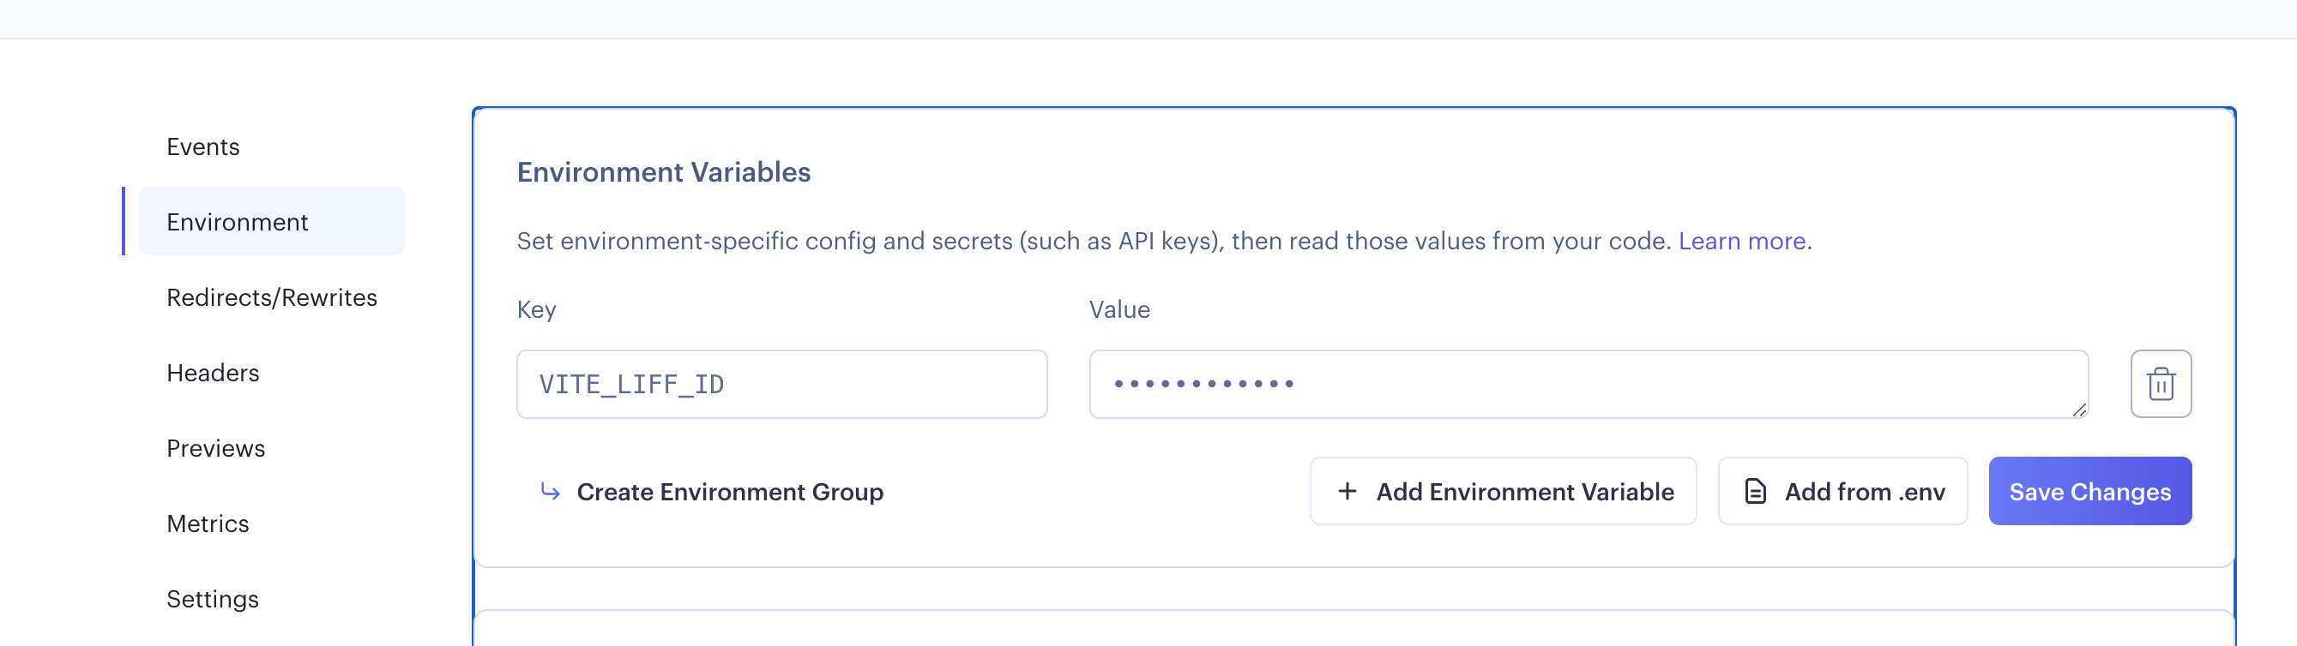The width and height of the screenshot is (2297, 646).
Task: Focus the Key field containing VITE_LIFF_ID
Action: point(782,384)
